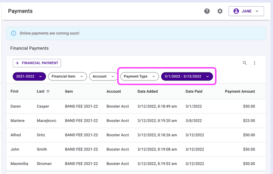Click the add Financial Payment button

tap(37, 63)
